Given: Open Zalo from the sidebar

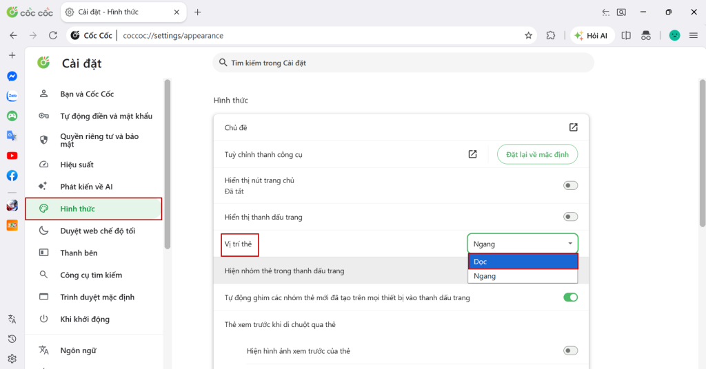Looking at the screenshot, I should (12, 96).
